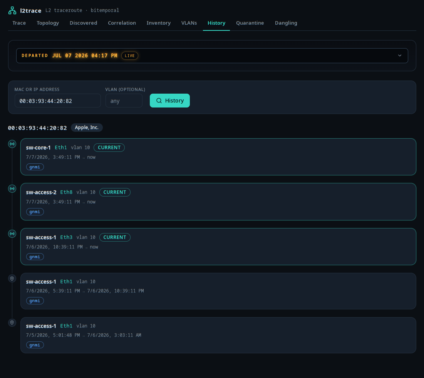The image size is (424, 378).
Task: Click the gnmi tag on sw-access-2 card
Action: click(35, 212)
